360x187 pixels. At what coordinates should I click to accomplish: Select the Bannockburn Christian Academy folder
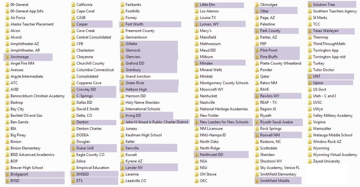(x=37, y=96)
